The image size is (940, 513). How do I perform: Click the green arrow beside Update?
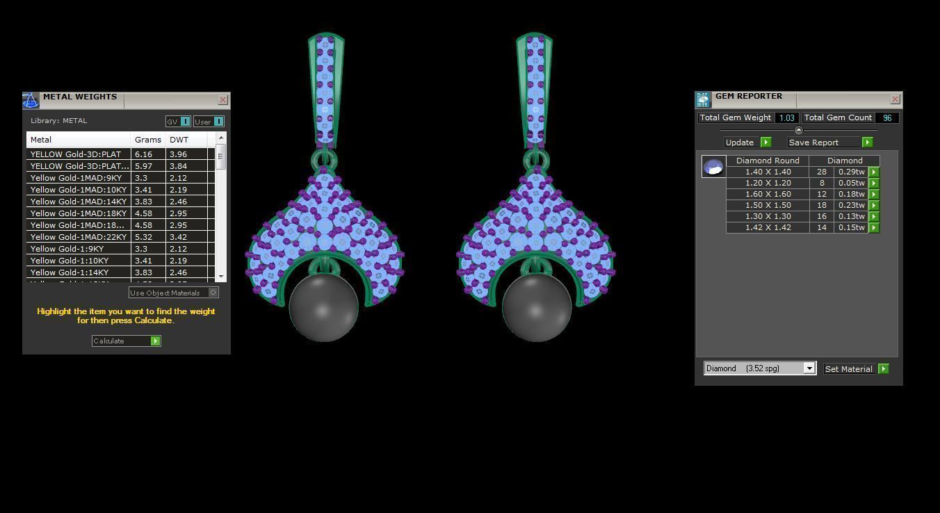coord(765,142)
